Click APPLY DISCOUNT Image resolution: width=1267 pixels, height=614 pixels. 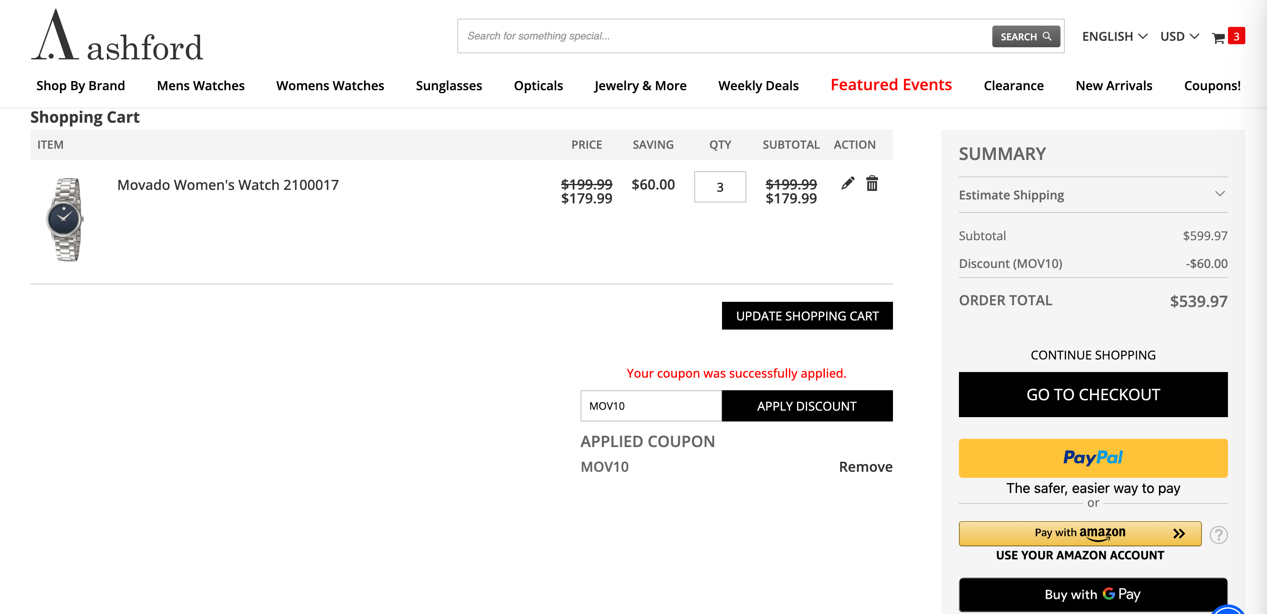[x=807, y=405]
